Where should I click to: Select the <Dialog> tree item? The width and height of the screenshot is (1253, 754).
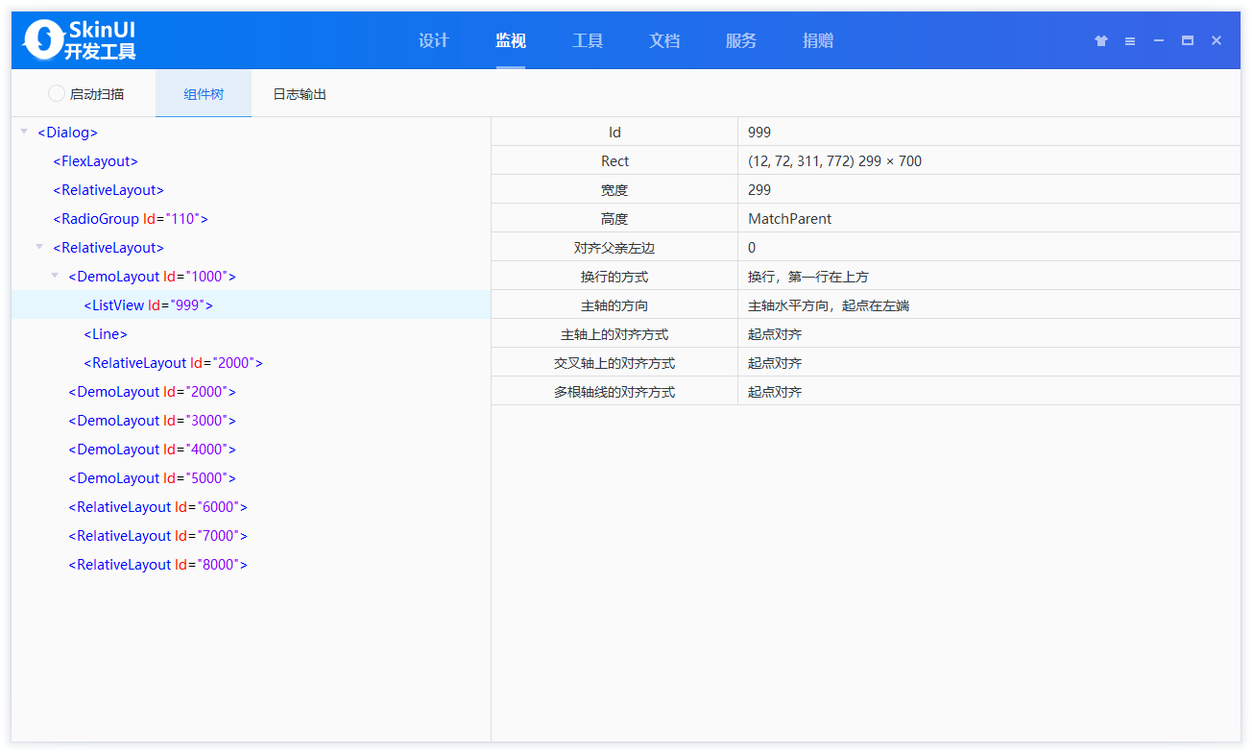pos(67,133)
